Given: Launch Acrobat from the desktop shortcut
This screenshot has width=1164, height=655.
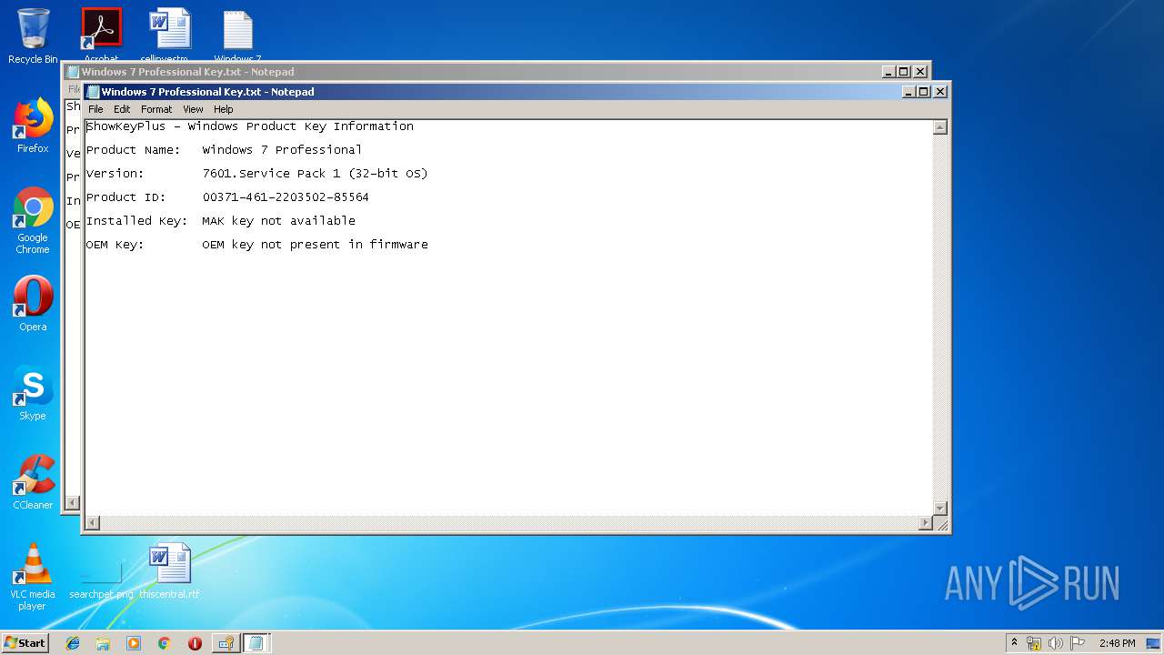Looking at the screenshot, I should point(101,35).
